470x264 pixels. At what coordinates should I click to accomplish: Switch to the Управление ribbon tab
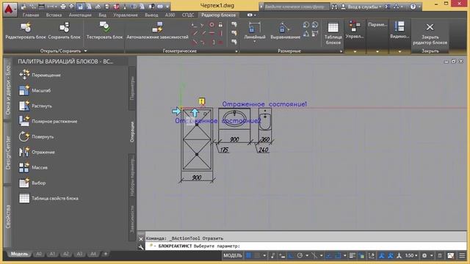click(x=126, y=15)
